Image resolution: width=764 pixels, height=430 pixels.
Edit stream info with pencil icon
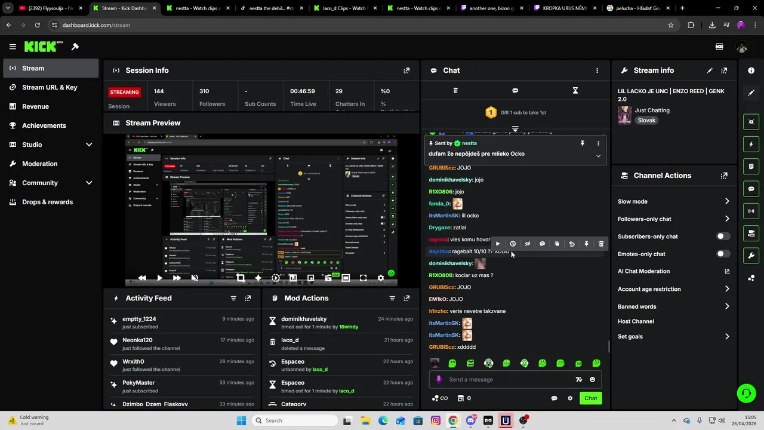(x=710, y=70)
